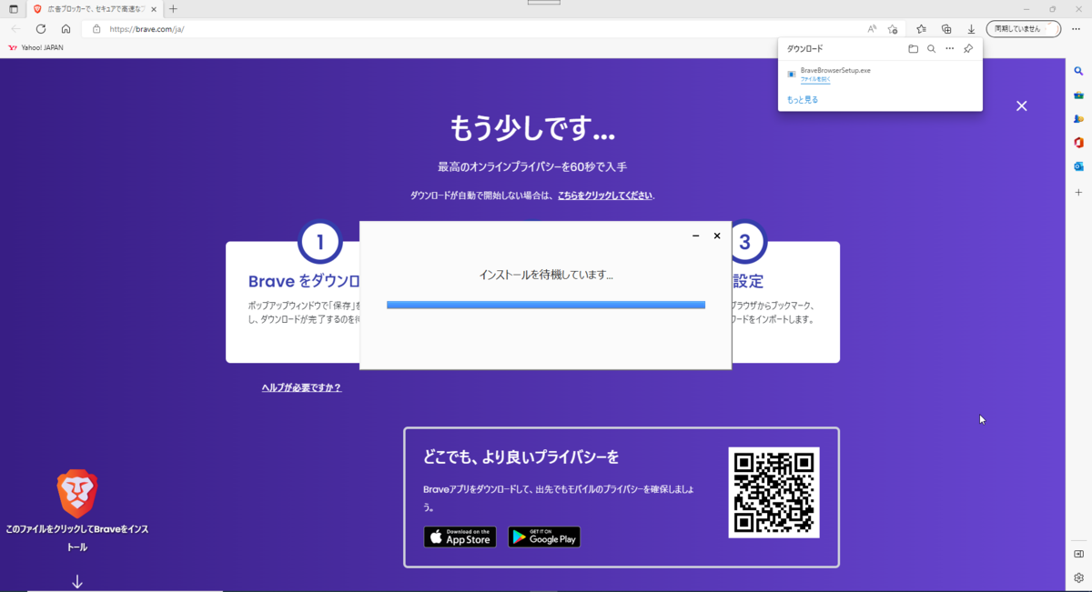Screen dimensions: 1092x592
Task: Click the read aloud icon
Action: (872, 29)
